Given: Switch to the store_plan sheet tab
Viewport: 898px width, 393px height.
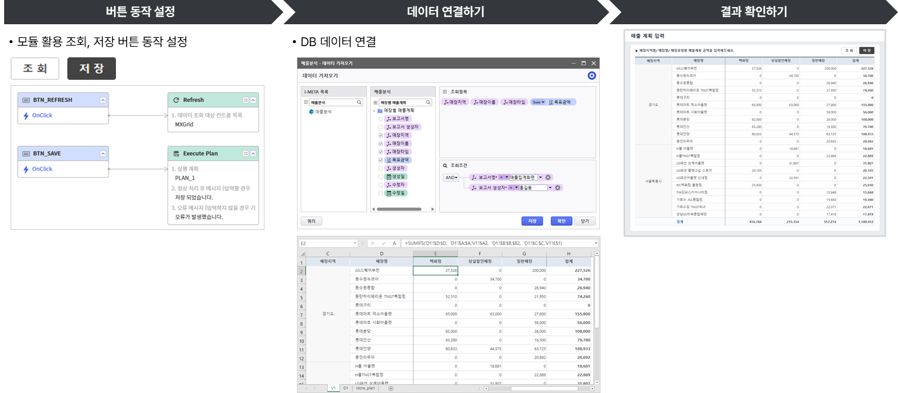Looking at the screenshot, I should 366,388.
